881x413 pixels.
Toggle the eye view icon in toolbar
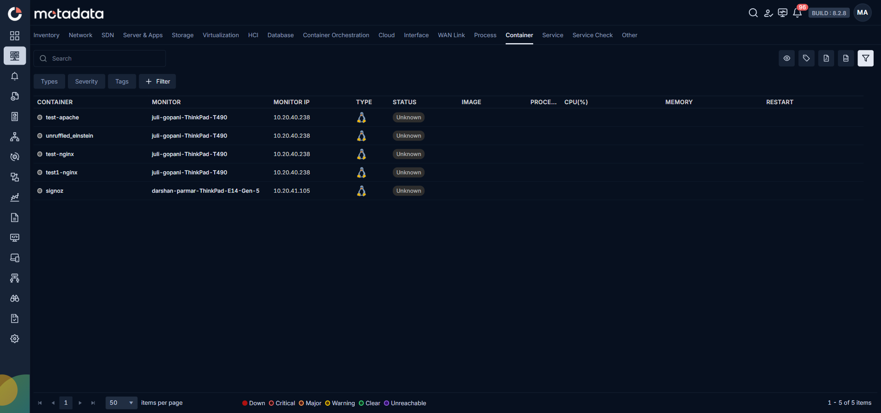click(x=786, y=58)
